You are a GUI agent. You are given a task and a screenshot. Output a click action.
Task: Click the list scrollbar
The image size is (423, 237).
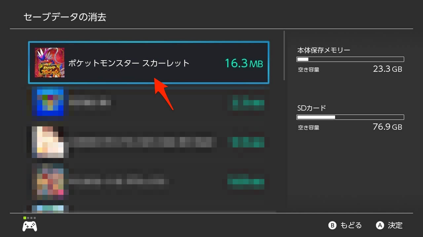coord(284,56)
